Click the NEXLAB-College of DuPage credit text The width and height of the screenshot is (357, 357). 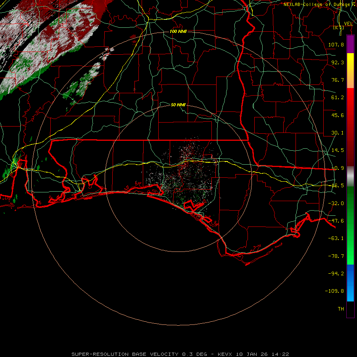[319, 4]
